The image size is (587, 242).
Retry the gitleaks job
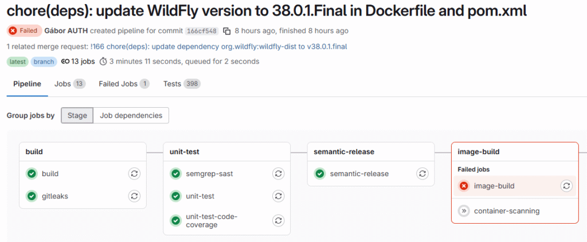click(x=134, y=196)
